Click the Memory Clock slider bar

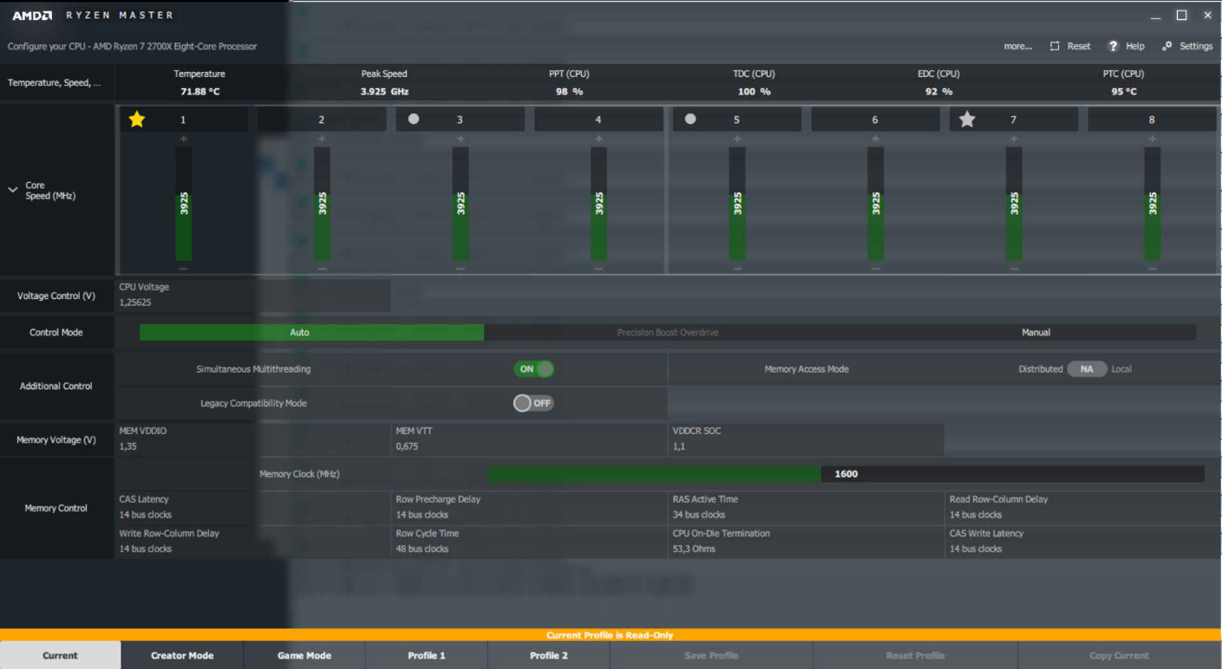coord(846,474)
